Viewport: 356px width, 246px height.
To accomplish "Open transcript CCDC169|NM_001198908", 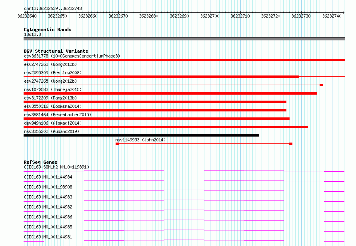I will click(x=48, y=187).
